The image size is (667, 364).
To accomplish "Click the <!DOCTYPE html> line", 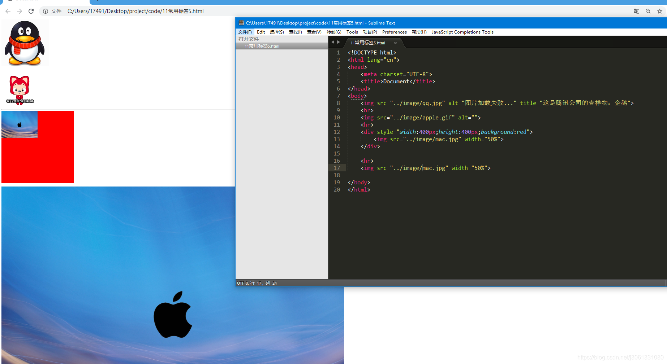I will (372, 53).
